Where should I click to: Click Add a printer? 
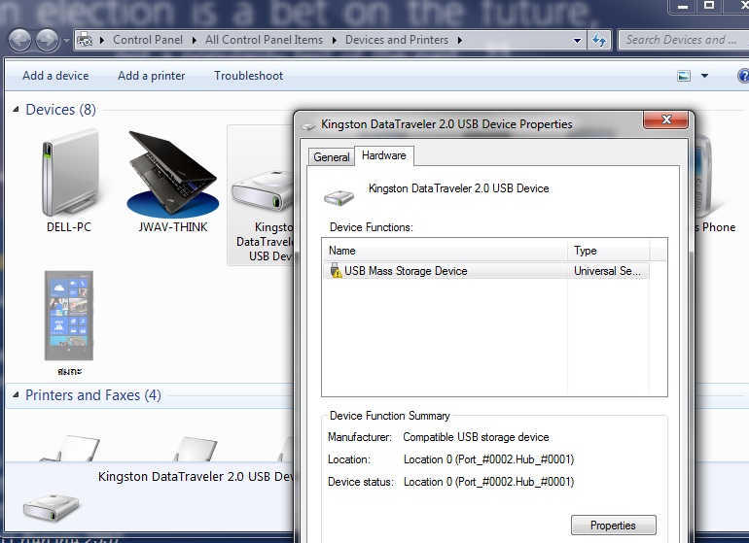(x=151, y=76)
